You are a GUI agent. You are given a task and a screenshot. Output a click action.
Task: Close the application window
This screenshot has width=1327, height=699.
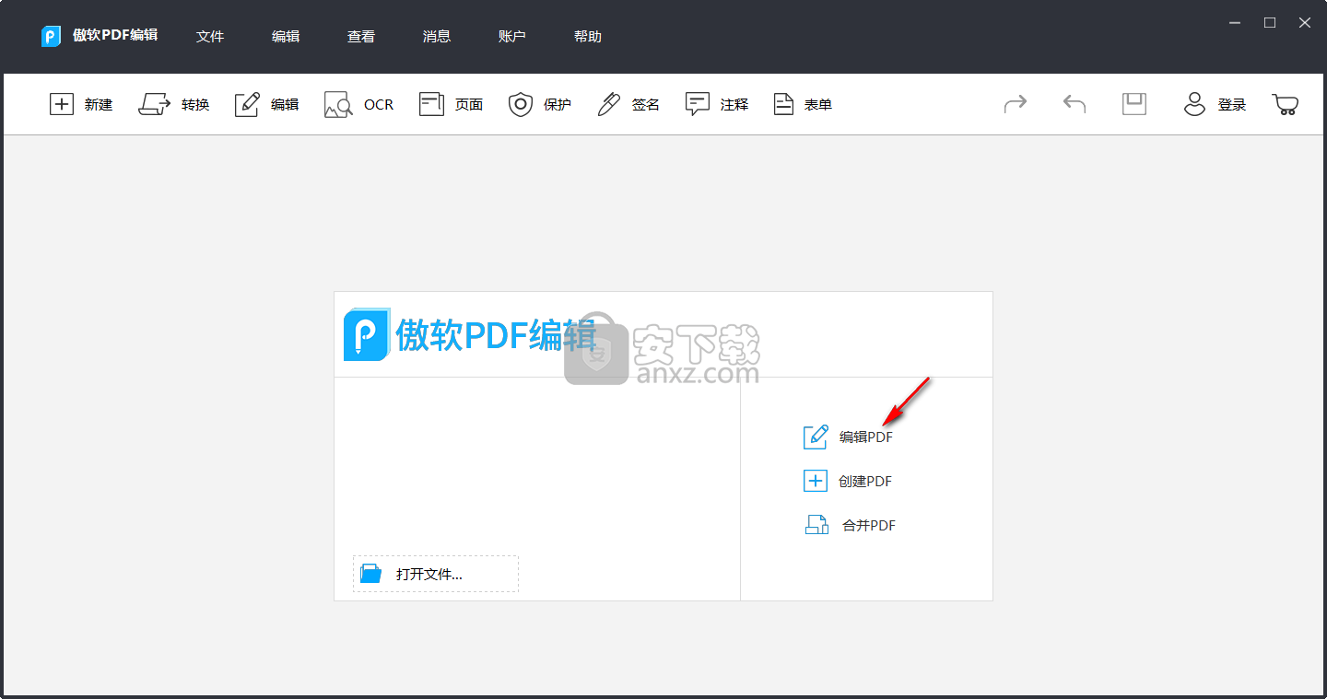tap(1305, 22)
